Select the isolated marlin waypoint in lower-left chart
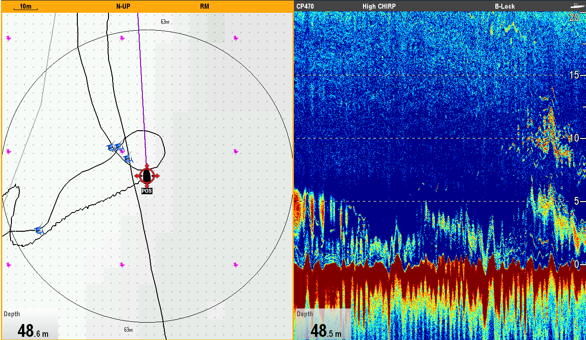Screen dimensions: 586x340 tap(39, 230)
